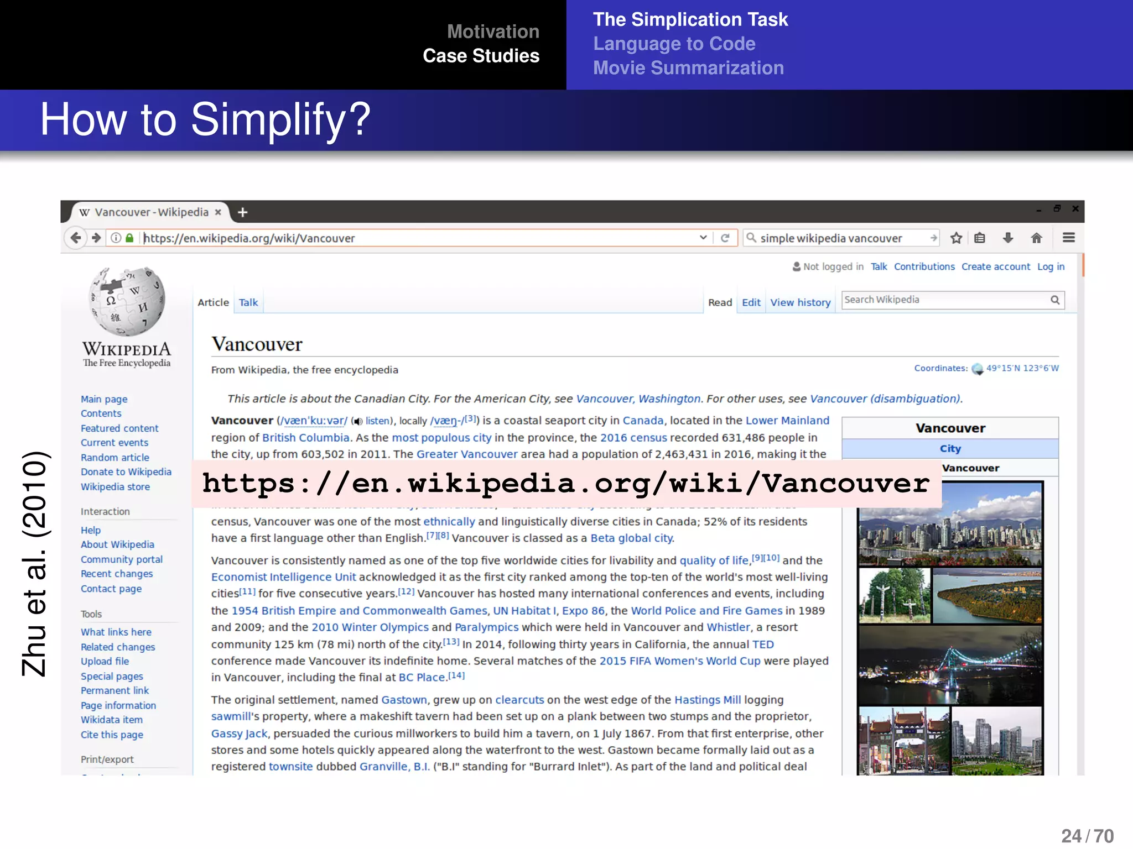Open the user Talk link at top
The image size is (1133, 849).
tap(879, 266)
